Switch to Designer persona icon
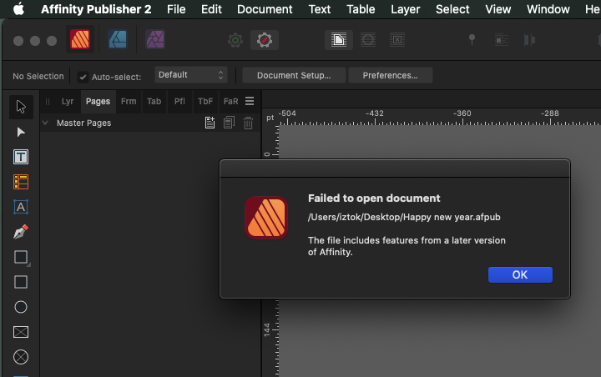The height and width of the screenshot is (377, 601). click(118, 39)
